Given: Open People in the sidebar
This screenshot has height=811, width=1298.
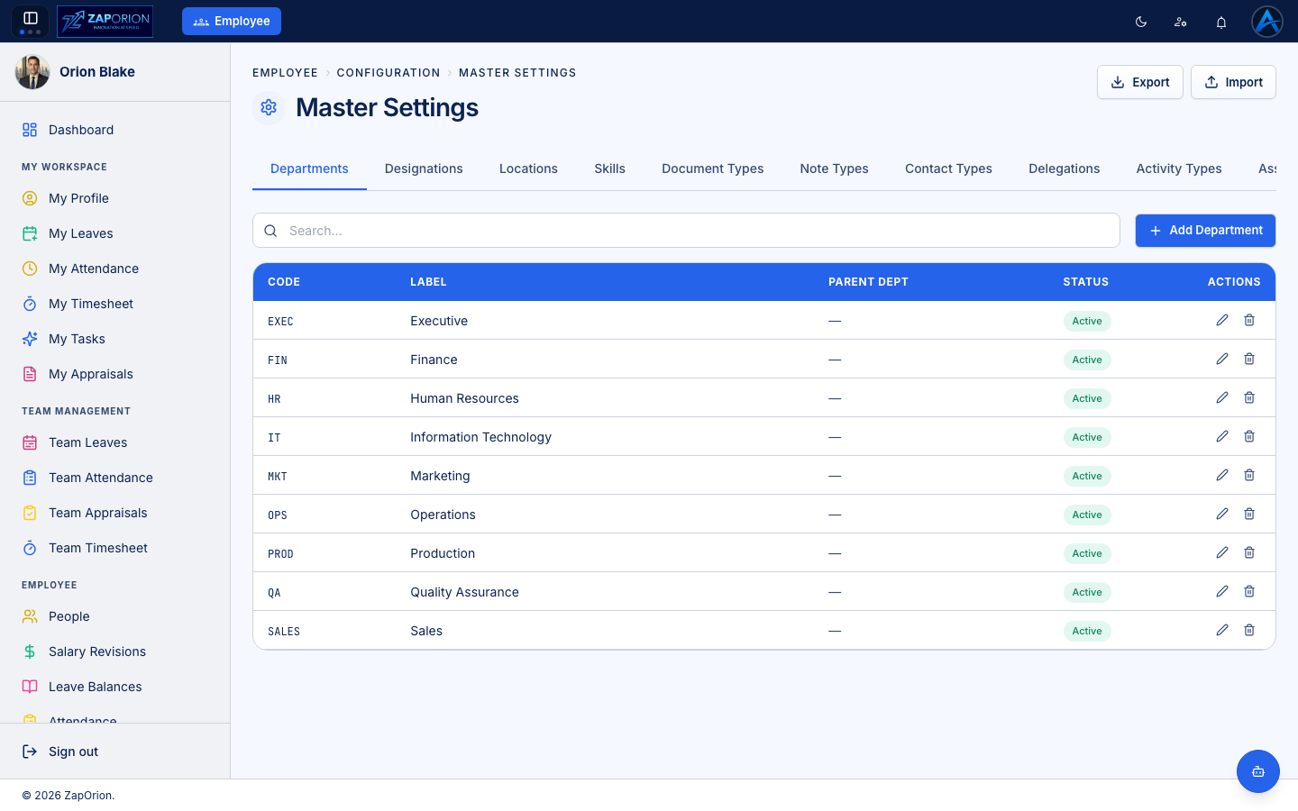Looking at the screenshot, I should [x=114, y=616].
